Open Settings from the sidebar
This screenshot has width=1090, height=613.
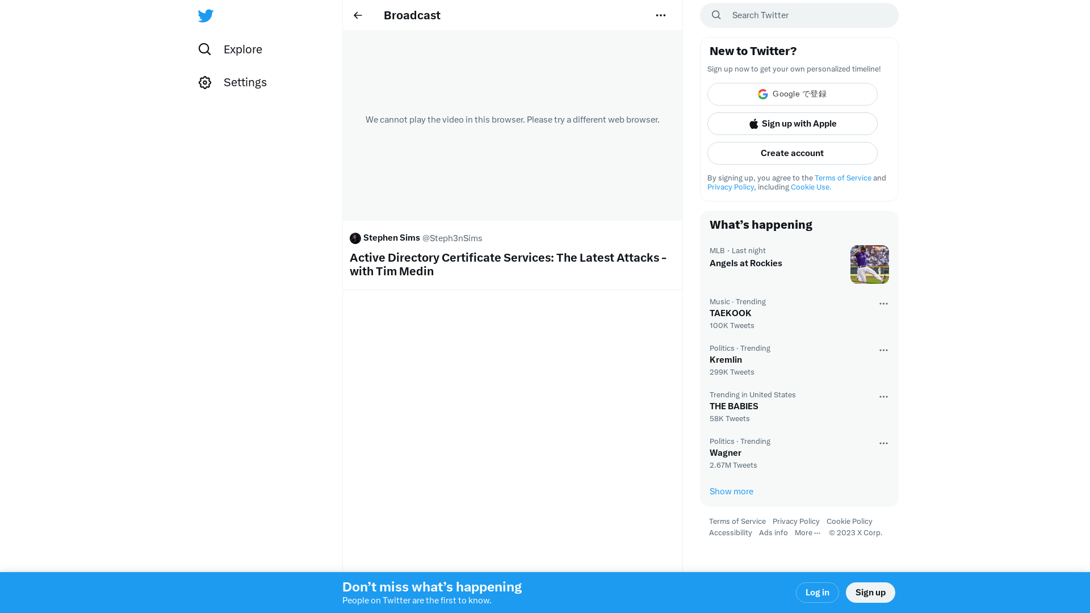tap(232, 82)
